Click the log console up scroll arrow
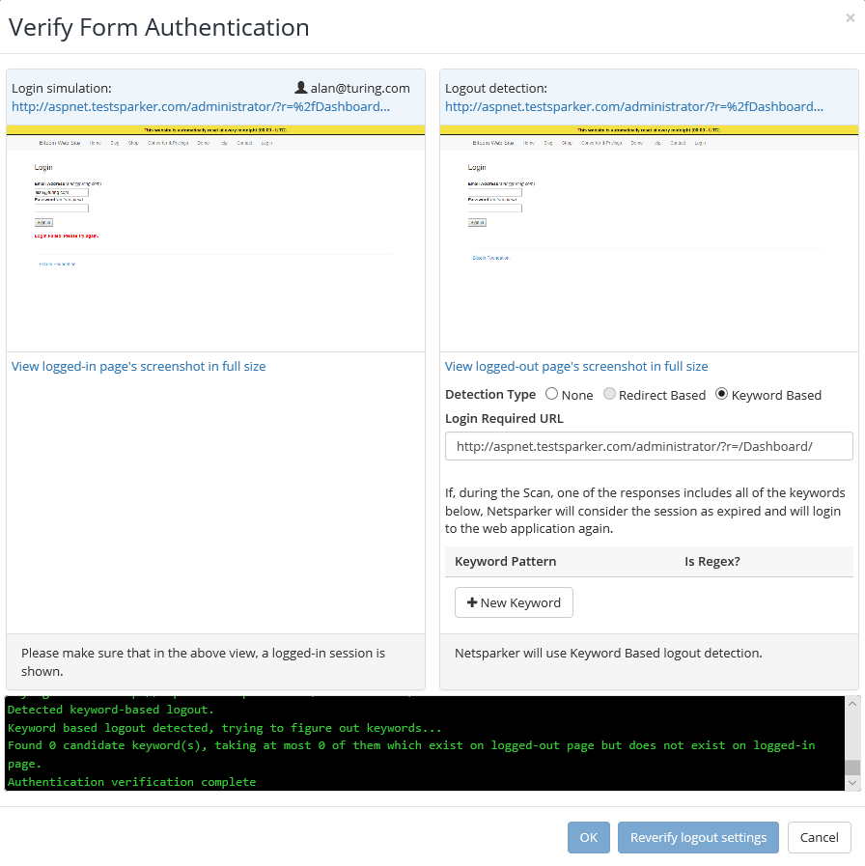The image size is (865, 866). pyautogui.click(x=852, y=704)
